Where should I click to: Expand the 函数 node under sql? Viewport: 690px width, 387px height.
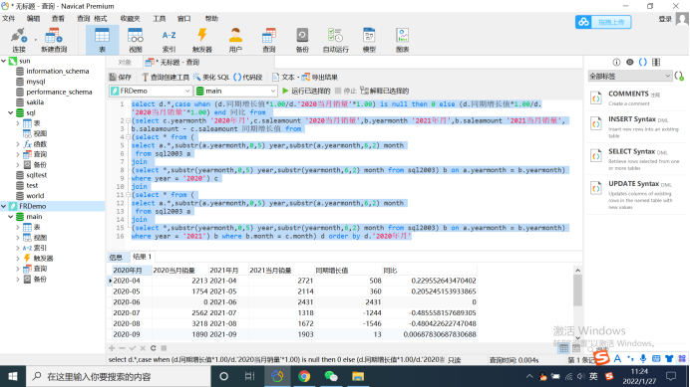click(18, 144)
